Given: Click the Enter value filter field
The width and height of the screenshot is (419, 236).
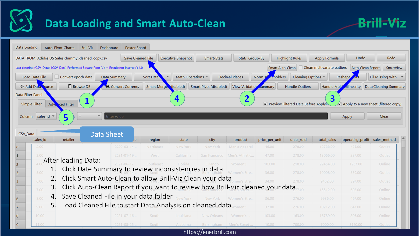Looking at the screenshot, I should [216, 116].
